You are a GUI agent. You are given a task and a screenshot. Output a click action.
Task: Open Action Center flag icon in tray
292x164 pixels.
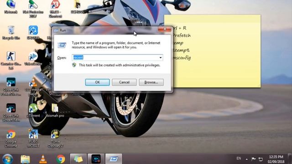(x=254, y=159)
